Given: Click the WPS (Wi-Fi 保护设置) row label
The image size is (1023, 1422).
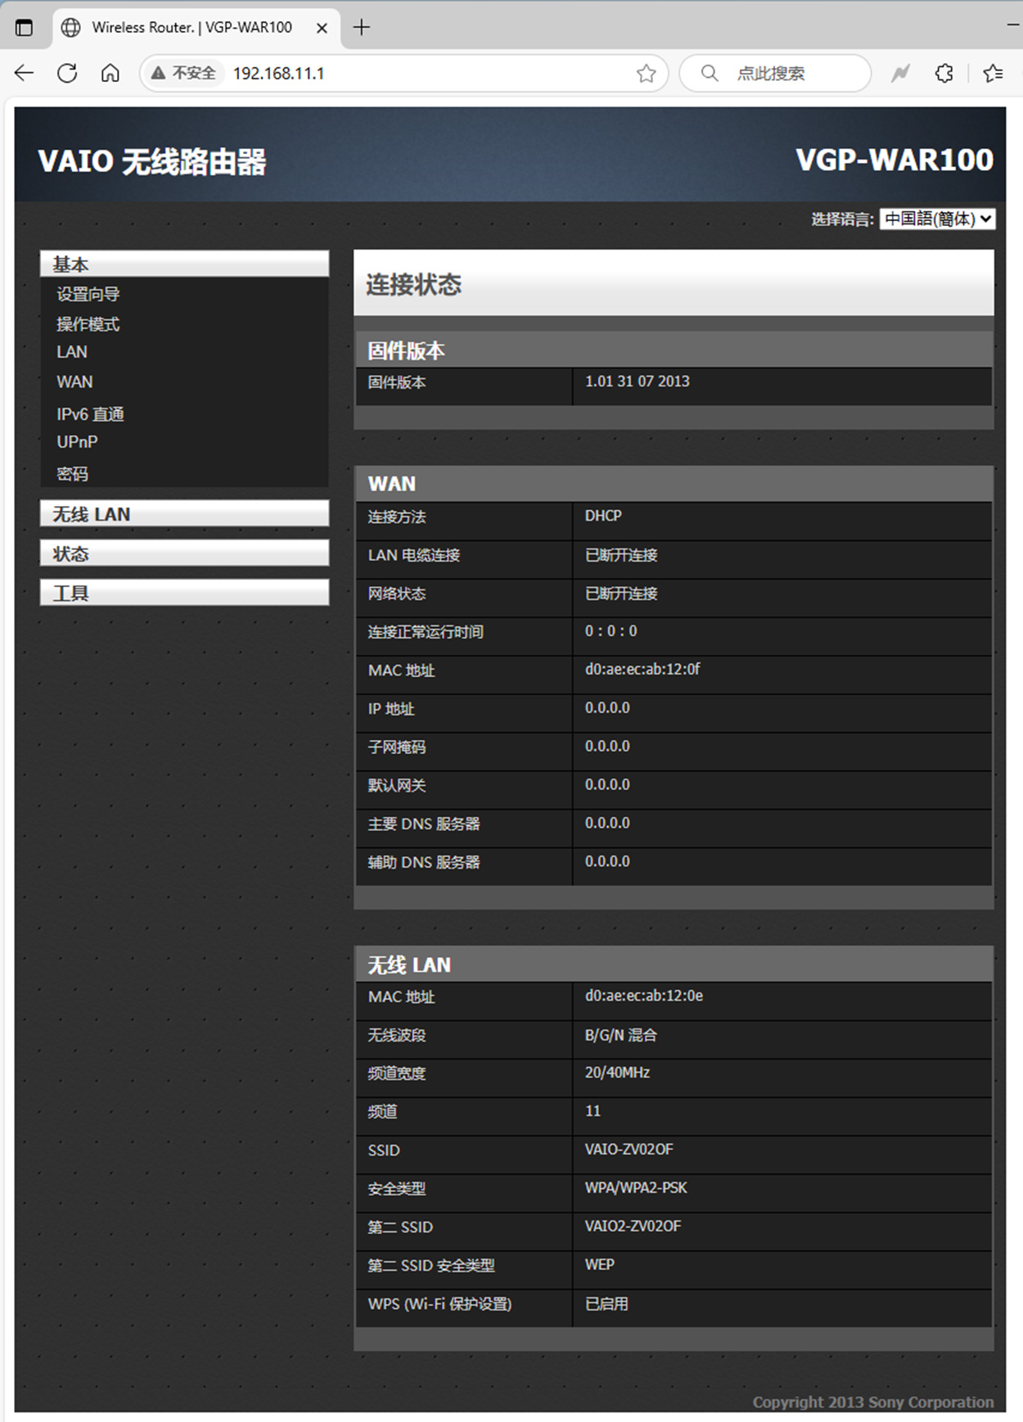Looking at the screenshot, I should tap(439, 1303).
